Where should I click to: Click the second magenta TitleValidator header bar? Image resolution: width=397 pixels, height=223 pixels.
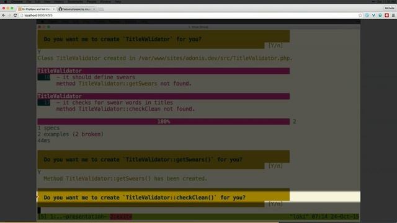(x=164, y=96)
